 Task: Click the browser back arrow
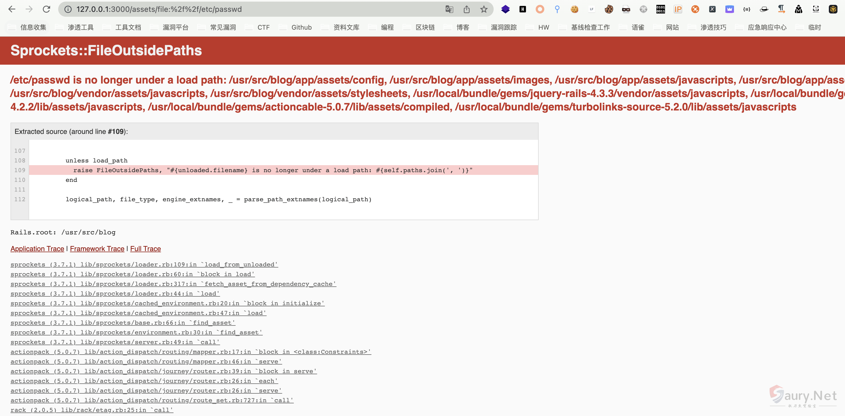point(12,9)
